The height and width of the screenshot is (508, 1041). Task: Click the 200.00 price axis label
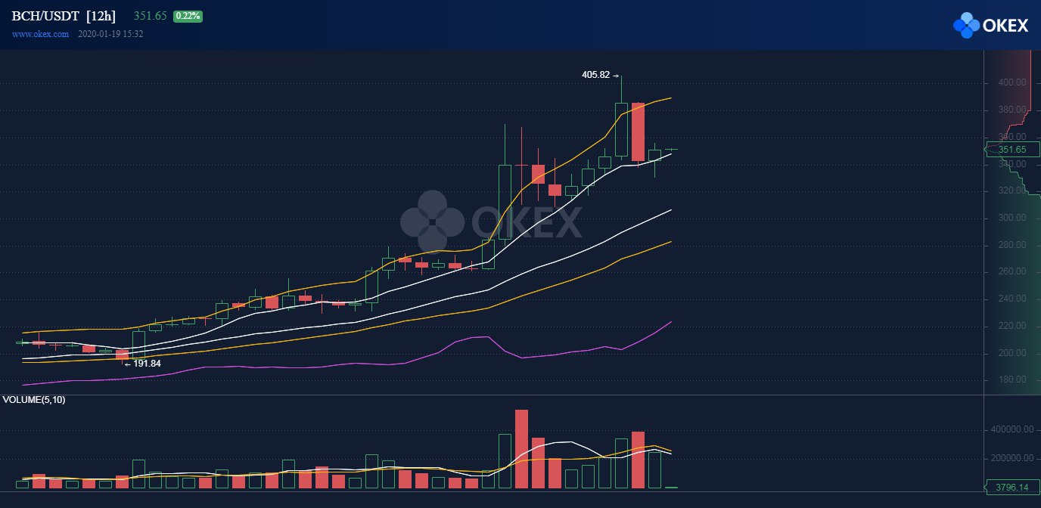pos(1012,353)
